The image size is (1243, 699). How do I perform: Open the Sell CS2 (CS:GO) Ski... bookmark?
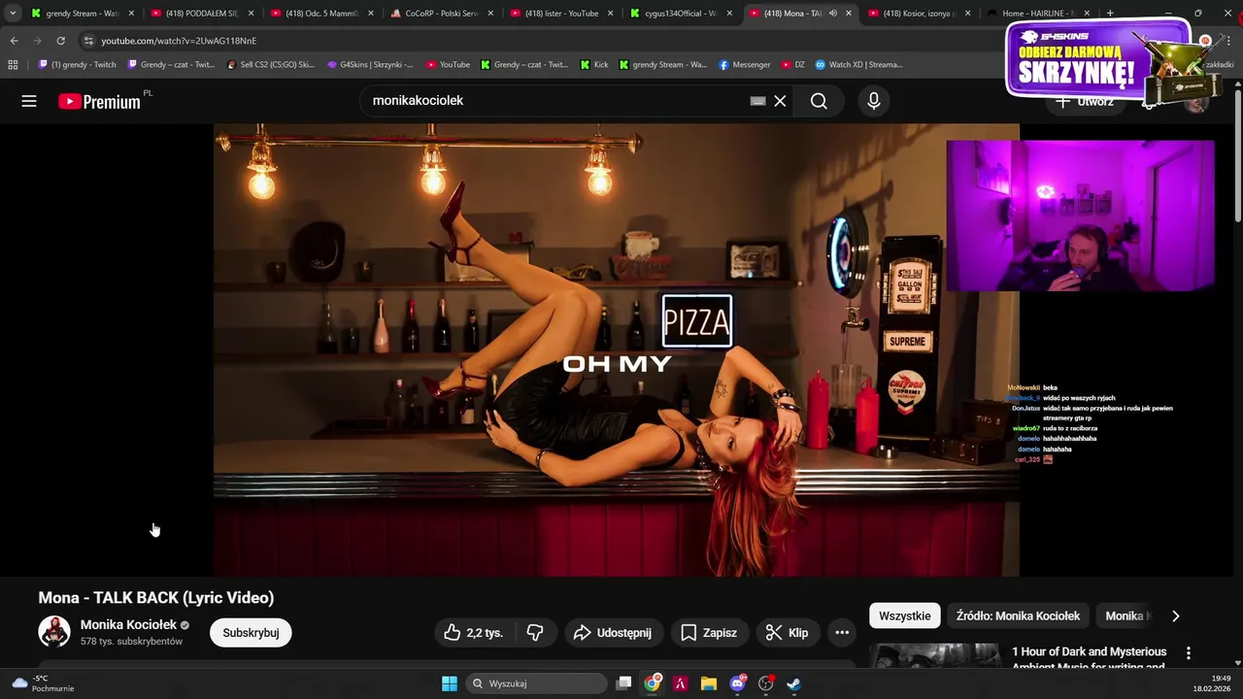point(271,65)
